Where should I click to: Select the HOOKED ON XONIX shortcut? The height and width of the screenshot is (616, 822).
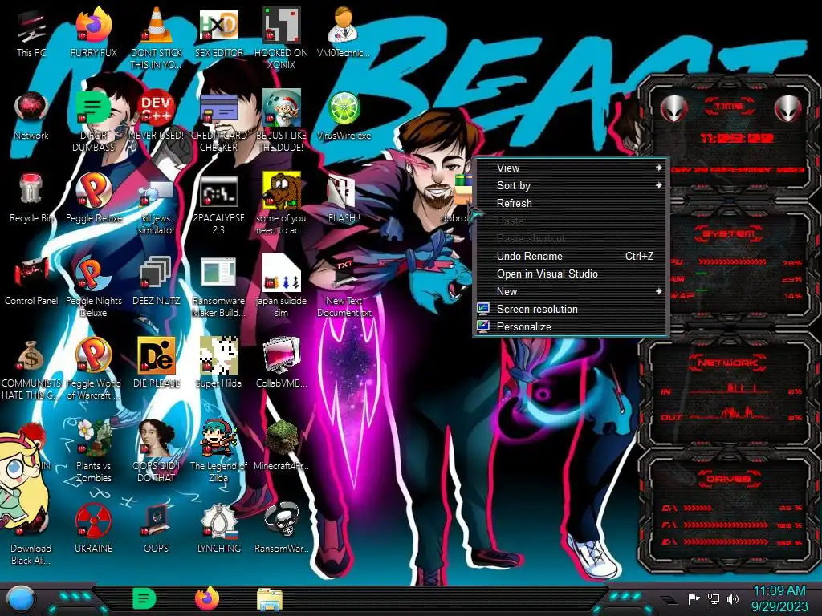tap(281, 38)
